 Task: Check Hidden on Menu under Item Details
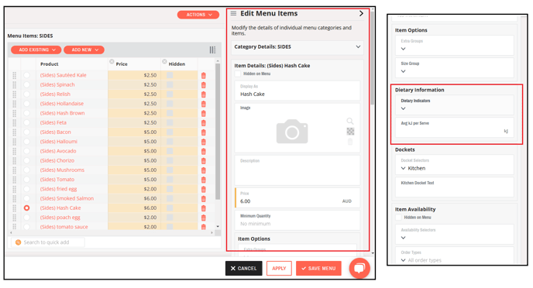coord(238,74)
